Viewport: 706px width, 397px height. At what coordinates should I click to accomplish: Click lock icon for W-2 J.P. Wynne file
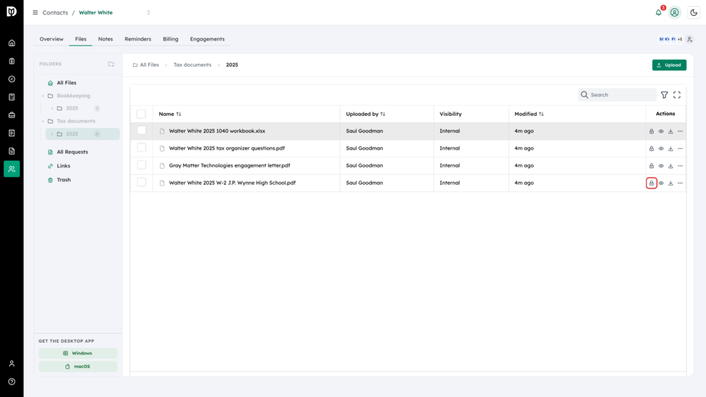pos(652,183)
